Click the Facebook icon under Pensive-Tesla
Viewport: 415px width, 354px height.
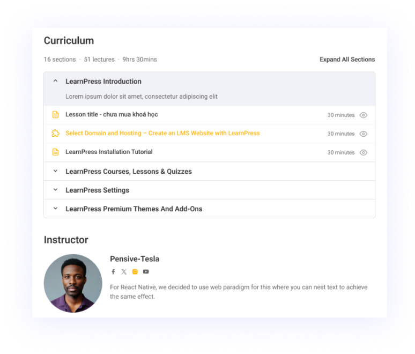coord(113,271)
